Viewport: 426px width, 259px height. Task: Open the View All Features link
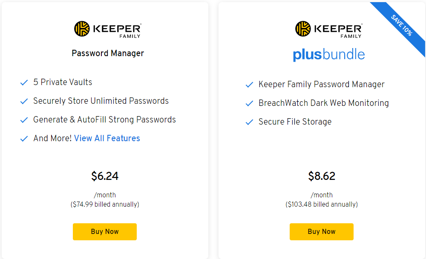[107, 139]
